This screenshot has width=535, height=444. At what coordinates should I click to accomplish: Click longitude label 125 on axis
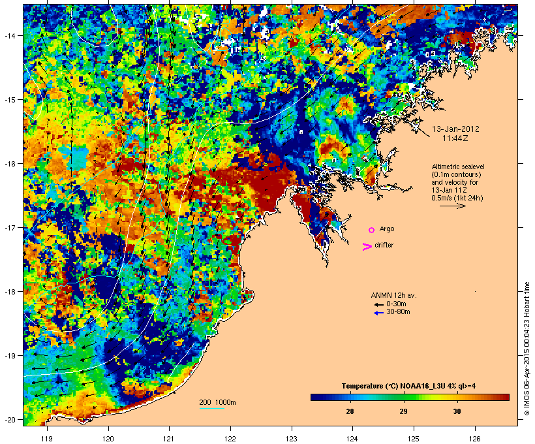click(x=414, y=439)
